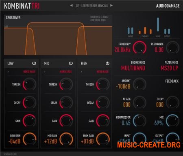Open LOW band NERD RAGE engine selector
The height and width of the screenshot is (156, 183).
(29, 72)
